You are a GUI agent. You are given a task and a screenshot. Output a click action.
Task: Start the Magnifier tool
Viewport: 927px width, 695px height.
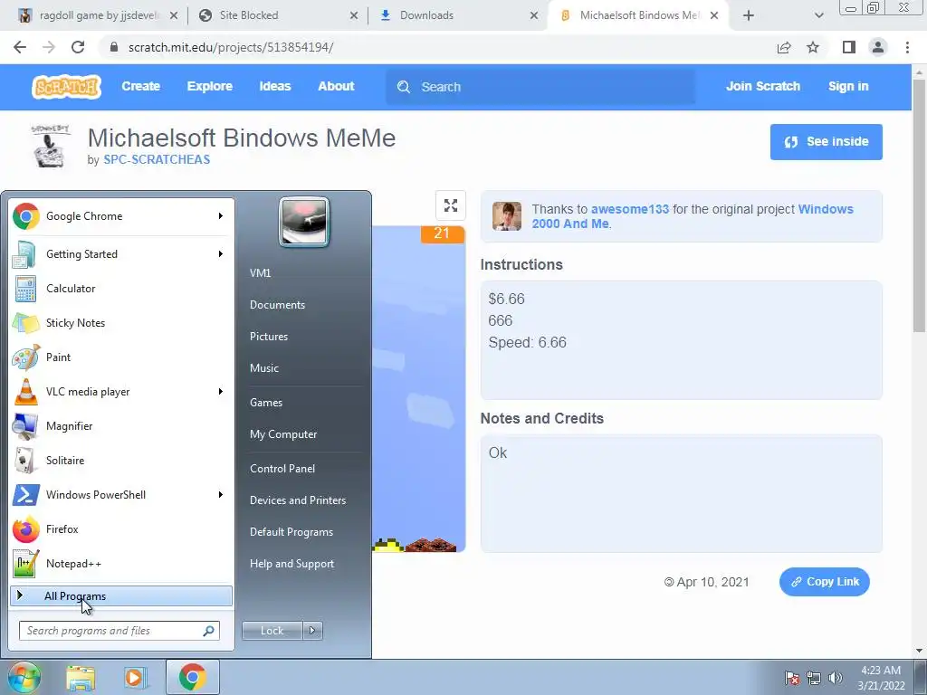[121, 426]
